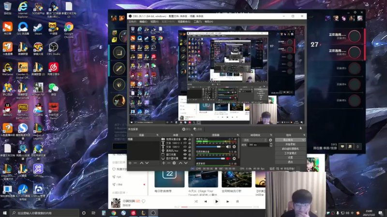Open the Edit menu in OBS
Screen dimensions: 387x217
[143, 22]
